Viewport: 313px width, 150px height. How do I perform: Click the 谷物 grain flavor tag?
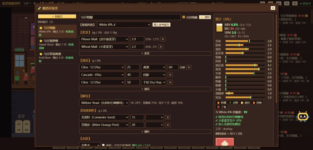click(x=233, y=103)
